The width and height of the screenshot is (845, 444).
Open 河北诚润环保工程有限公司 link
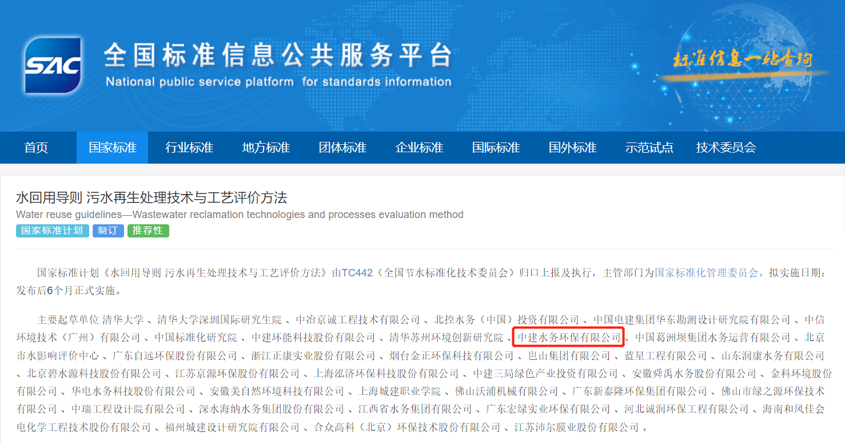687,410
